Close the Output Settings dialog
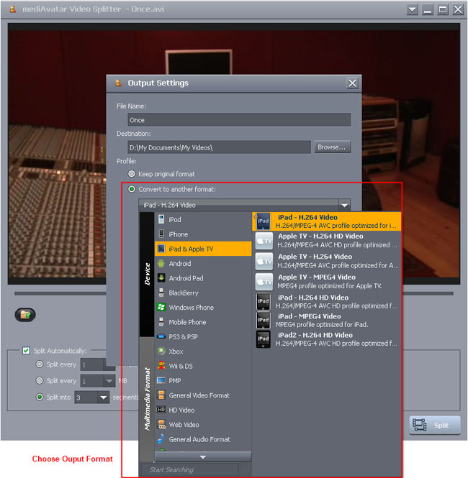Image resolution: width=468 pixels, height=478 pixels. [x=352, y=83]
